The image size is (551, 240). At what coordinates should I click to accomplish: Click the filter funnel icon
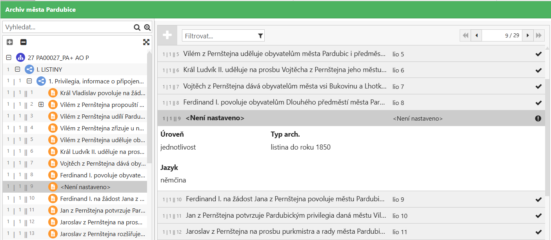260,36
